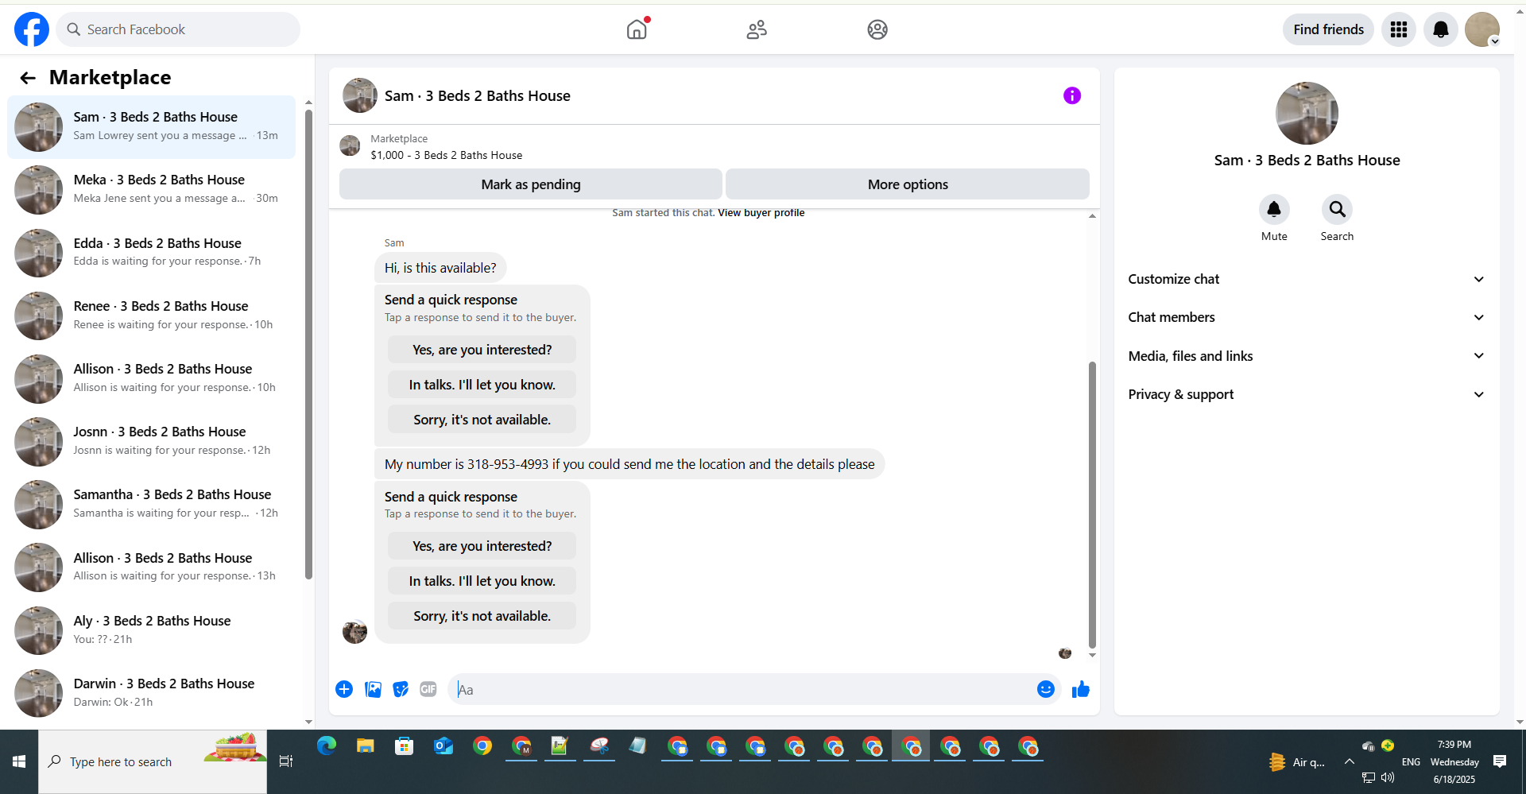Send first 'Sorry, it's not available.' response
Viewport: 1526px width, 794px height.
482,420
